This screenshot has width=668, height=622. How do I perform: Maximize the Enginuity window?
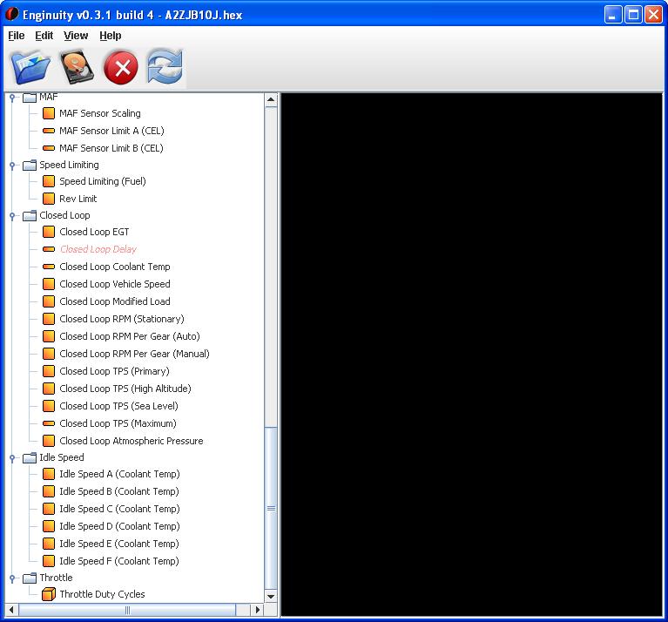pyautogui.click(x=633, y=15)
